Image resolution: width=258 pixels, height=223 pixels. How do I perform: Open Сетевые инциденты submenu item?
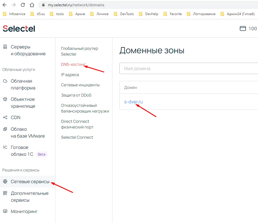[x=80, y=85]
